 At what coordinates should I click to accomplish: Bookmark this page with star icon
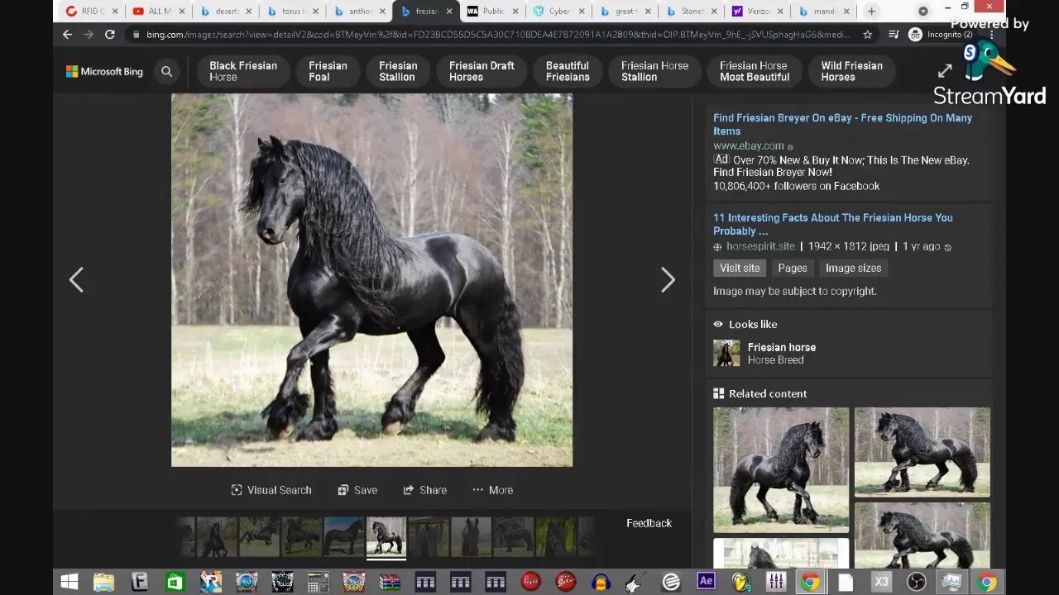coord(867,35)
